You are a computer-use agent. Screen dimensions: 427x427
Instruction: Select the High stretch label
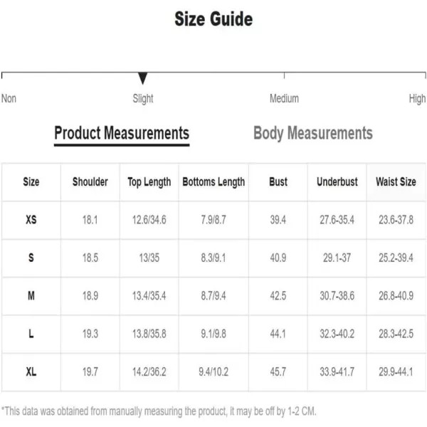pos(417,99)
